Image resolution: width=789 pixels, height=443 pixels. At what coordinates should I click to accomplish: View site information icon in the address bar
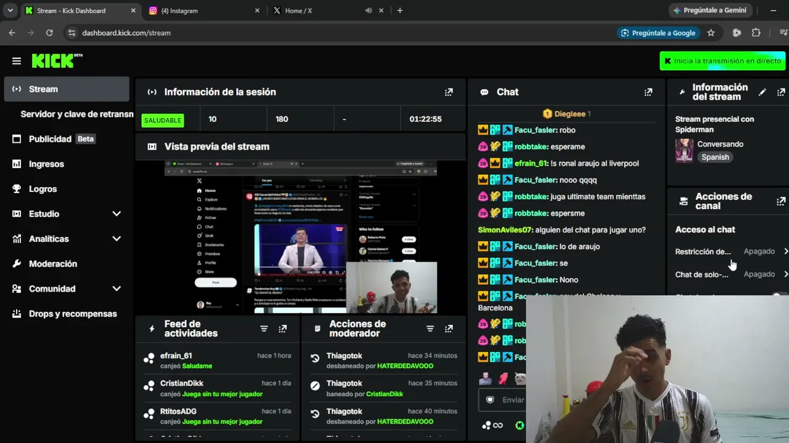point(72,33)
